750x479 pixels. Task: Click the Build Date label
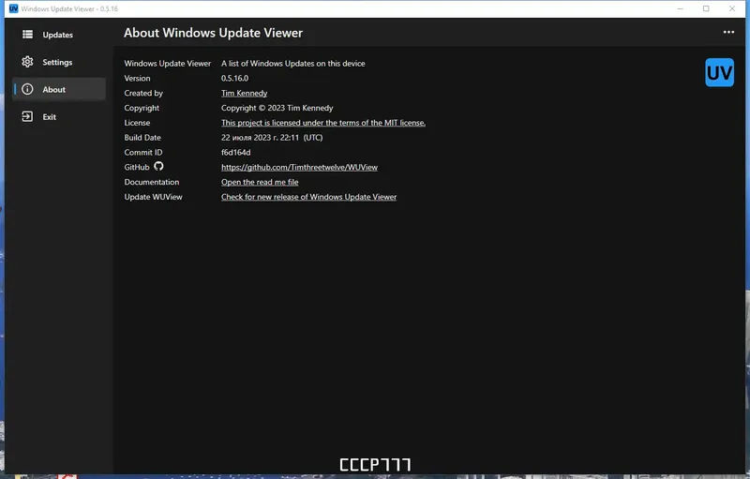[x=142, y=137]
